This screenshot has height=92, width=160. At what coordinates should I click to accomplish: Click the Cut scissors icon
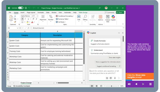coord(15,16)
